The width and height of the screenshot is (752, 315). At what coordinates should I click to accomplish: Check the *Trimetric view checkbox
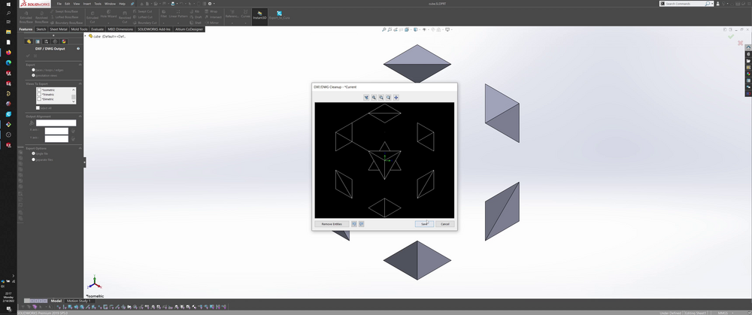coord(39,95)
